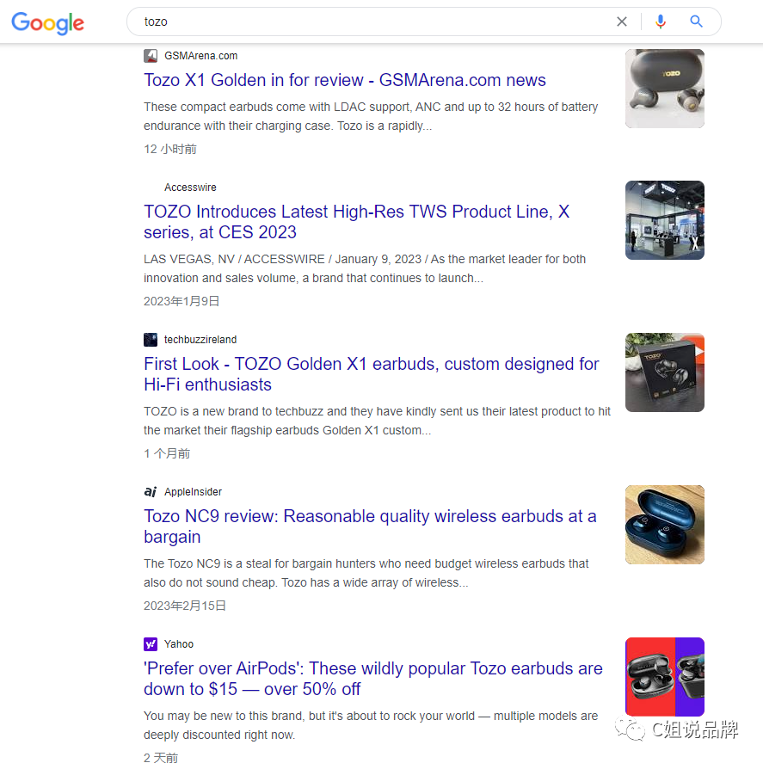The width and height of the screenshot is (763, 763).
Task: Click the TOZO Golden X1 box thumbnail
Action: tap(664, 372)
